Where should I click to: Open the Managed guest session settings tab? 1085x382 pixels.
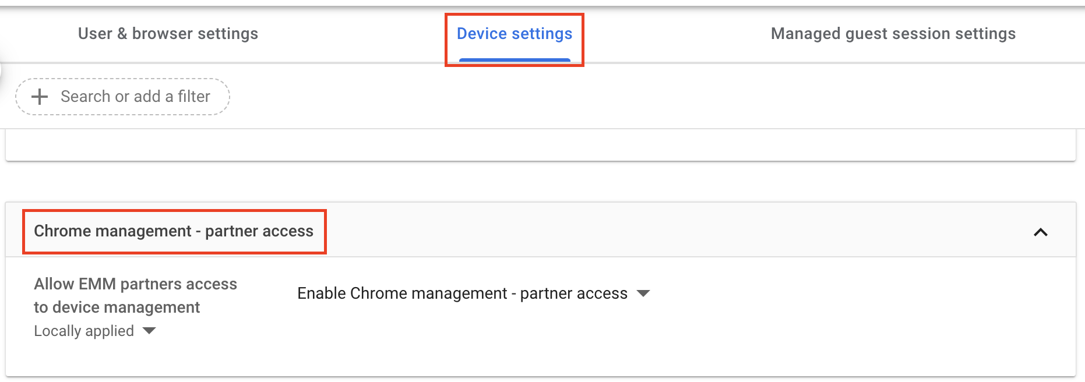coord(893,33)
